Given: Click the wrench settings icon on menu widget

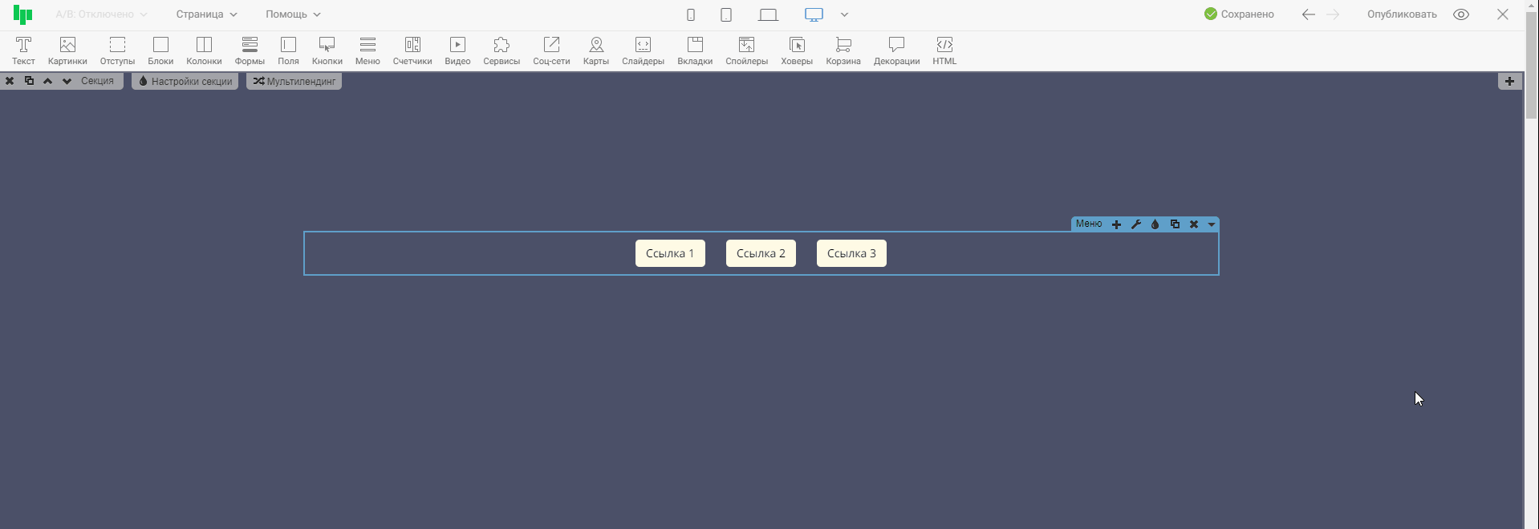Looking at the screenshot, I should [x=1135, y=224].
